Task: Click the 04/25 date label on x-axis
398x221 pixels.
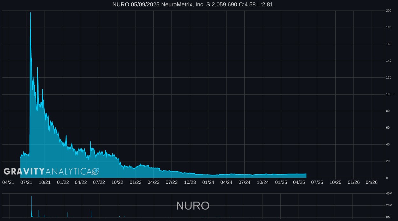Action: point(299,182)
